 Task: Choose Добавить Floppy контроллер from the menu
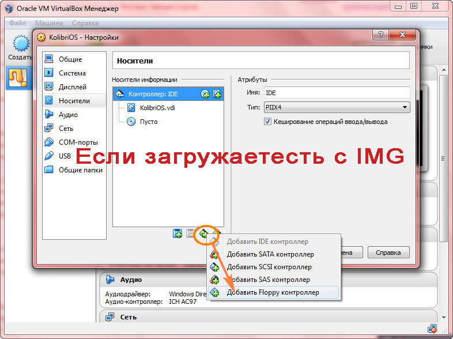[273, 292]
